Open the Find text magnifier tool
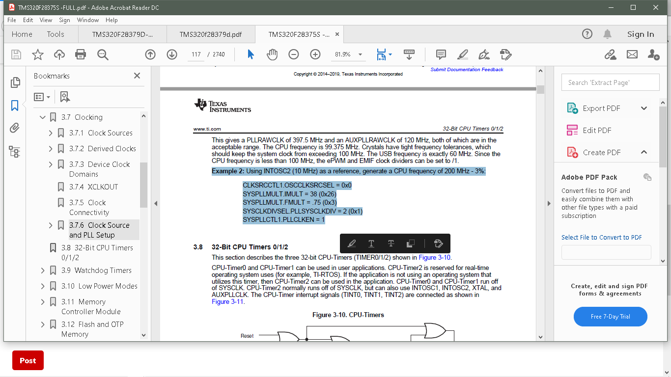This screenshot has height=377, width=671. click(x=103, y=54)
